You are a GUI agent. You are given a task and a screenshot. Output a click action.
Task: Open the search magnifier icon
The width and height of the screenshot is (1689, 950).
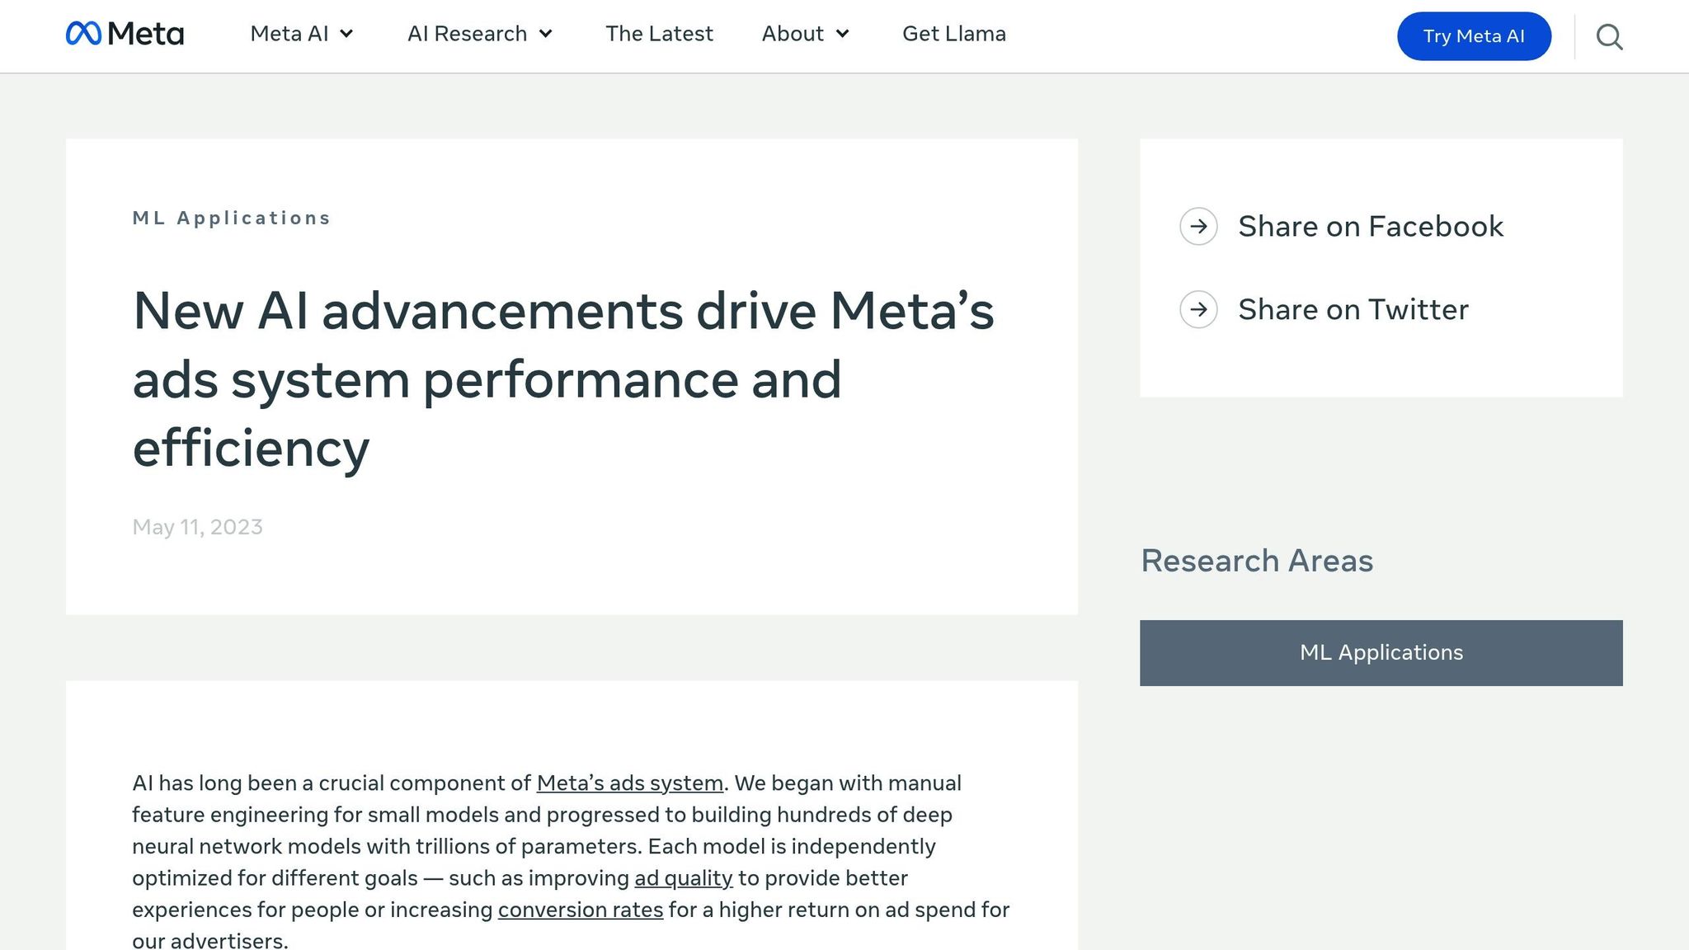click(1609, 37)
